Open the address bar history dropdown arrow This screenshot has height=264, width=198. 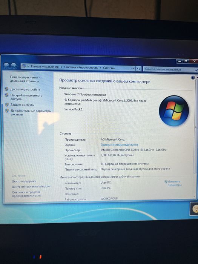click(133, 69)
